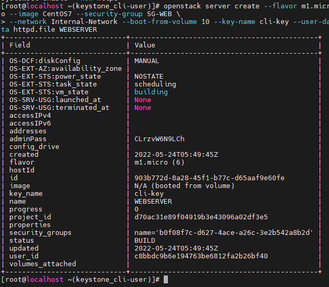Click the 'accessIPv6' field name

[30, 123]
